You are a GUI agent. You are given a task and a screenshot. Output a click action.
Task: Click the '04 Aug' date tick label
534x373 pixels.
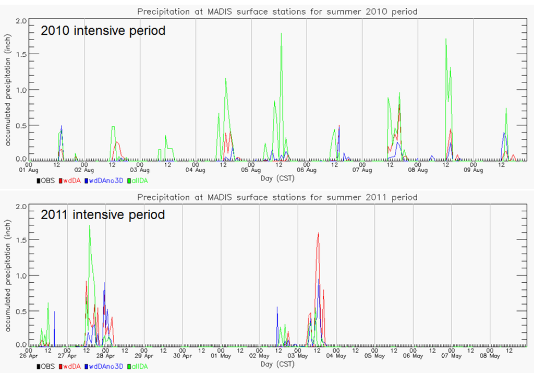point(196,170)
